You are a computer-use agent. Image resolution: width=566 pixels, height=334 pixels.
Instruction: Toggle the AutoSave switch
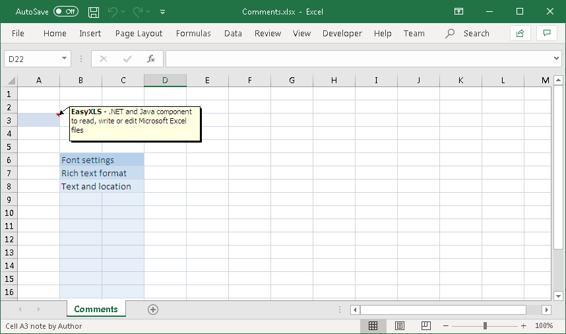[x=65, y=12]
